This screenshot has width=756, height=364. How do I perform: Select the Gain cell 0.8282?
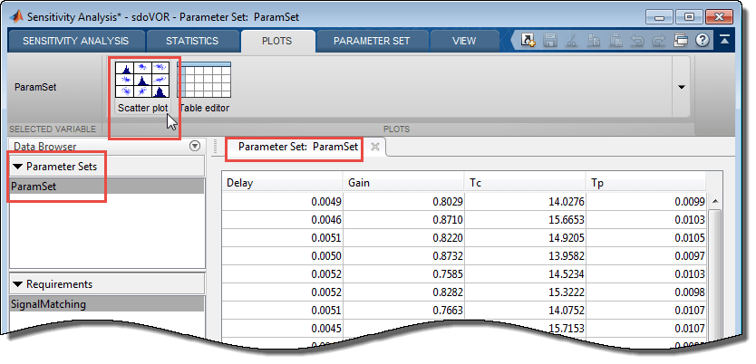404,292
